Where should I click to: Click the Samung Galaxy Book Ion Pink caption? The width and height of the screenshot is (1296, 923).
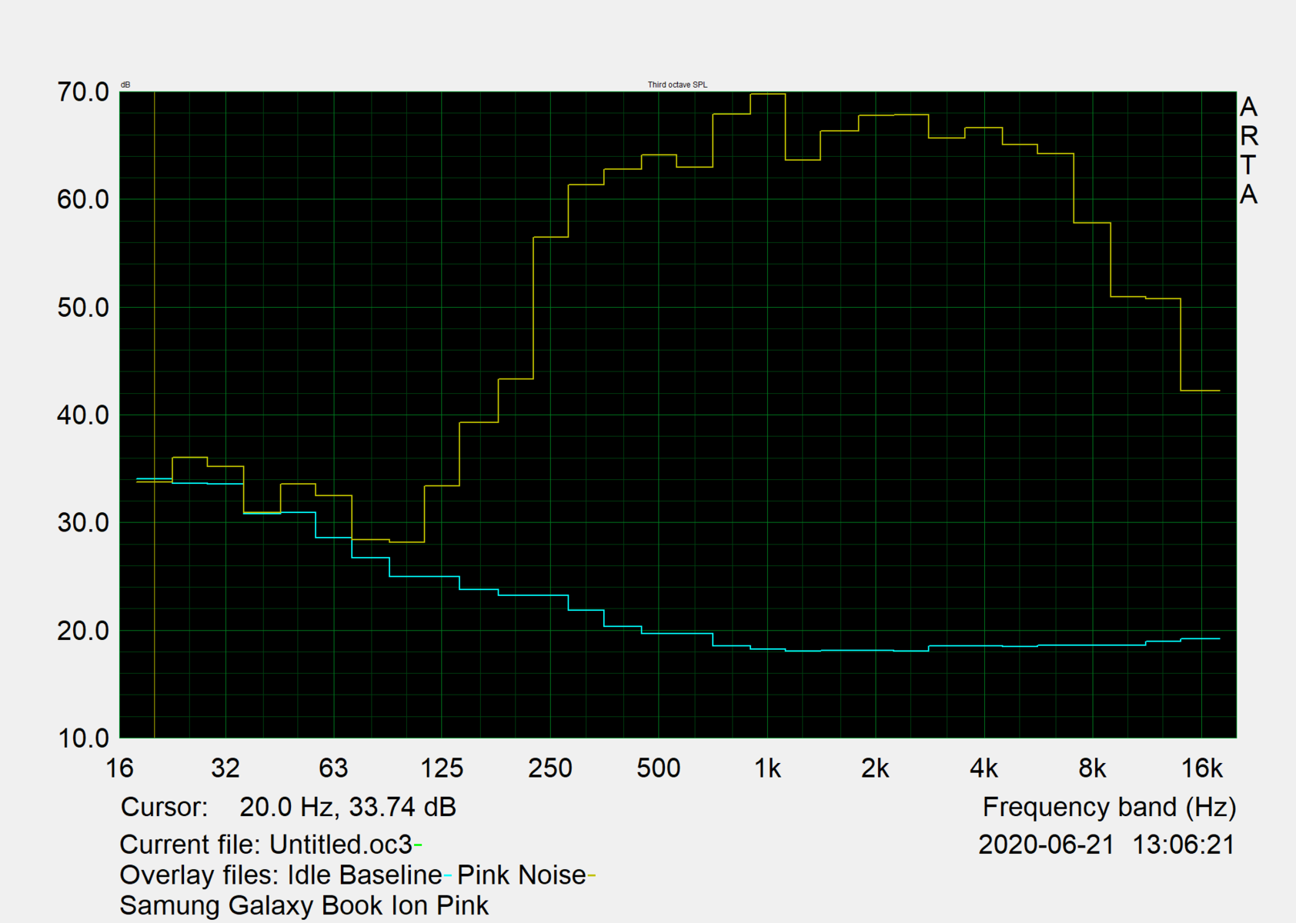(304, 905)
